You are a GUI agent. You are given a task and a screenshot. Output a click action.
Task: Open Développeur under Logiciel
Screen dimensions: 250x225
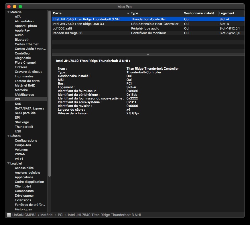tap(24, 196)
